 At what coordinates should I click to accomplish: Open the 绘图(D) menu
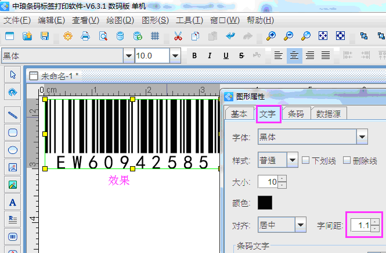click(x=120, y=20)
